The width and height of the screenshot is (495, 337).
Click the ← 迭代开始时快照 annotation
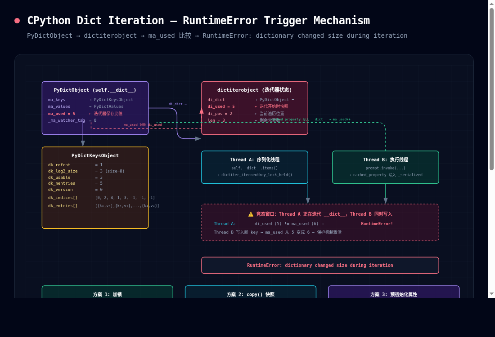(271, 106)
